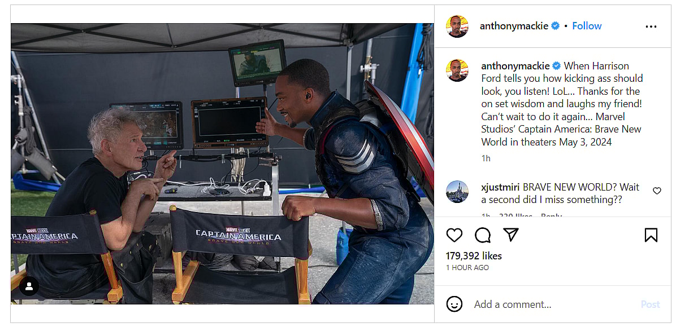Open the three-dot more options menu
This screenshot has height=327, width=676.
click(x=651, y=26)
